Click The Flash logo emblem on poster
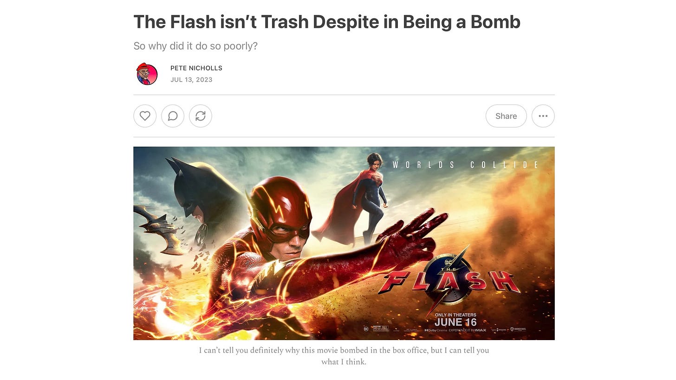 pos(449,279)
